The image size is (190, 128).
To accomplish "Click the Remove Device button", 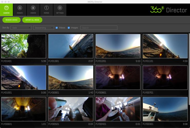I will click(11, 20).
